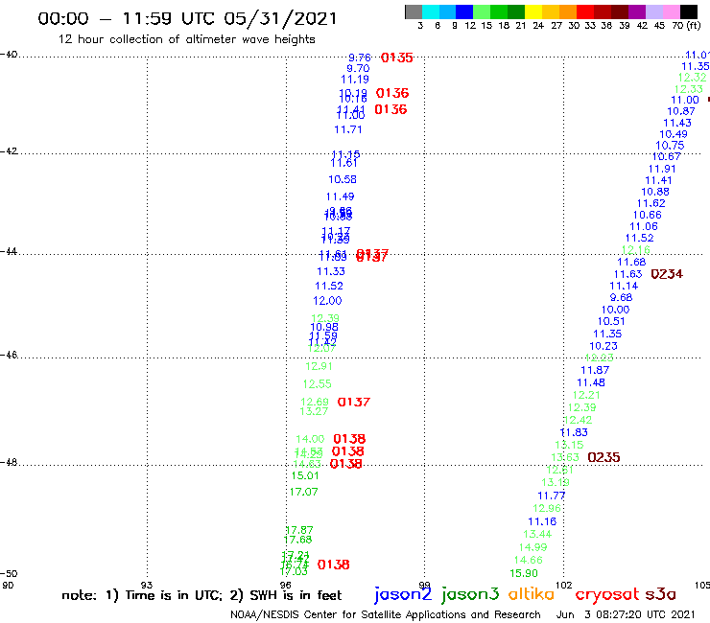Click the wave height value 12.69
The height and width of the screenshot is (623, 710).
315,403
